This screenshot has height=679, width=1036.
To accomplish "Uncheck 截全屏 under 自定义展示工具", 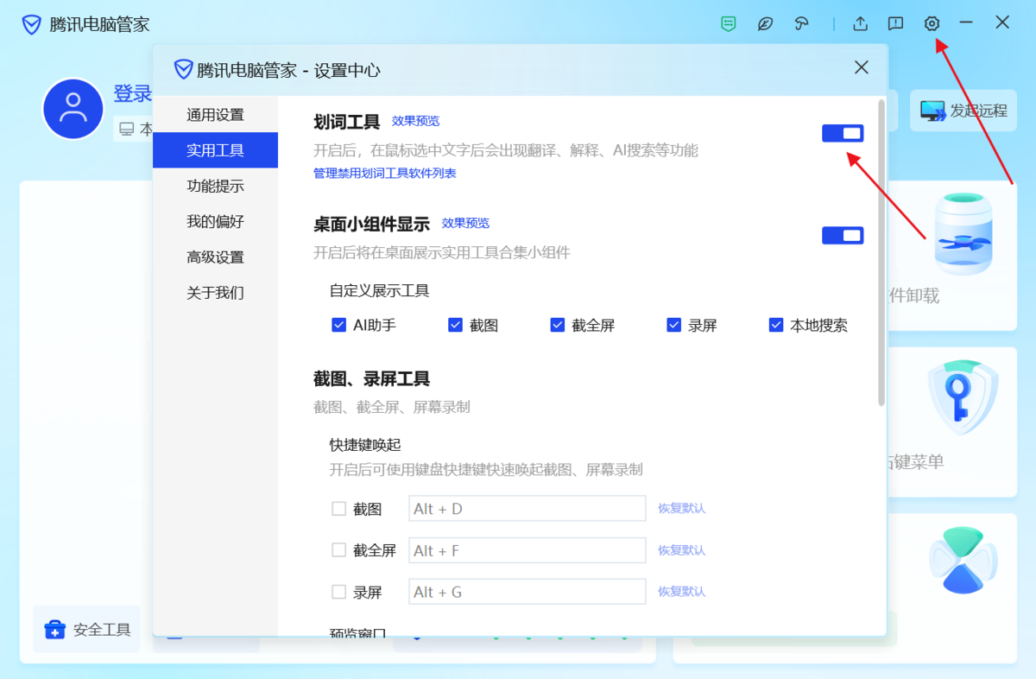I will (x=558, y=325).
